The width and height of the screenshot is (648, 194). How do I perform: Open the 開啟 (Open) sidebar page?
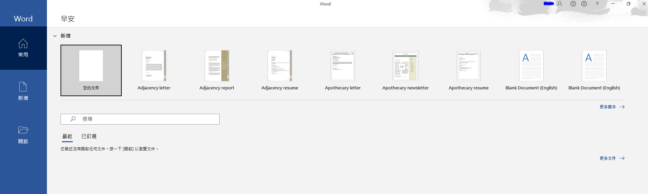point(23,135)
